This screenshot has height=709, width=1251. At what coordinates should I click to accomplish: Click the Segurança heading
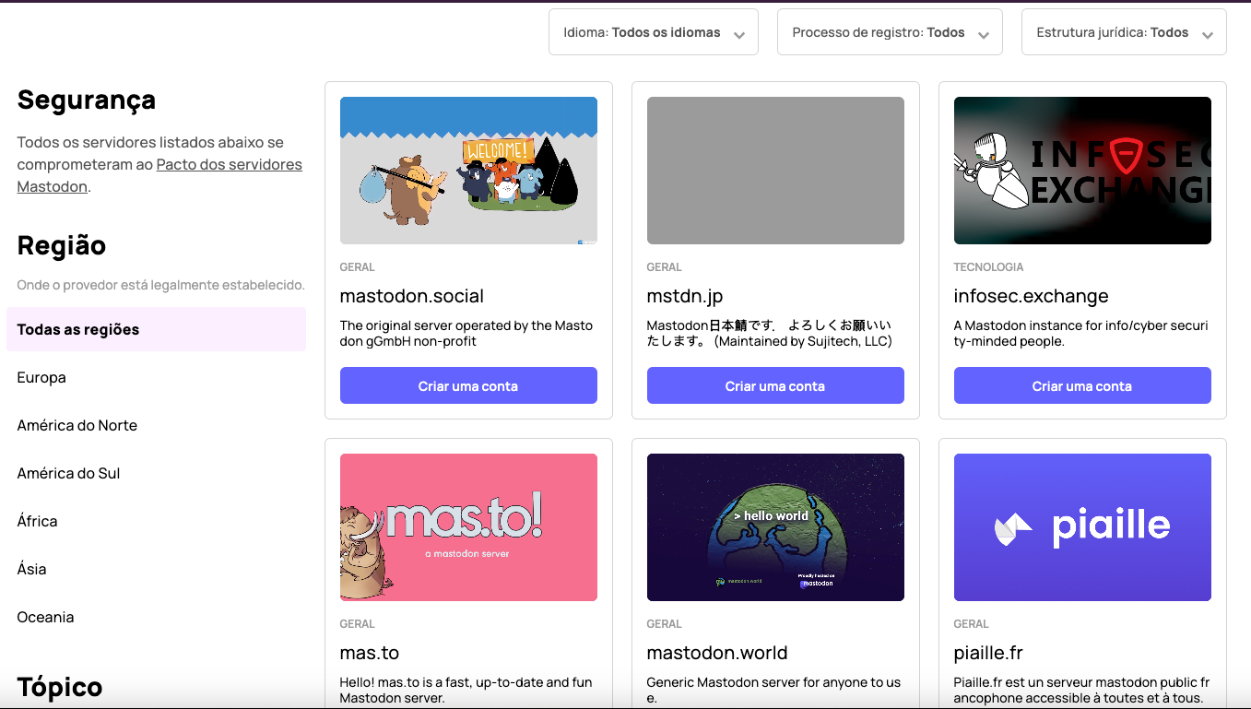87,100
